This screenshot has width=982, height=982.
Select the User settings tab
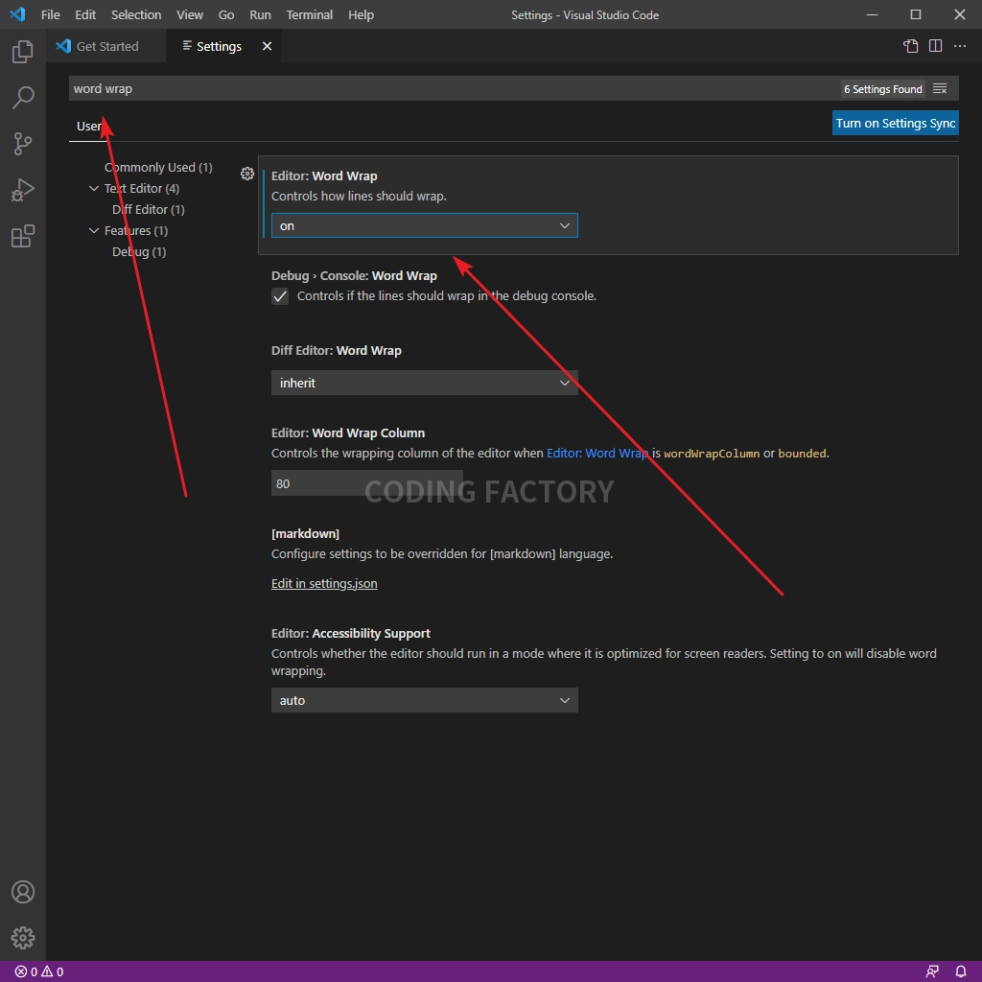point(88,126)
